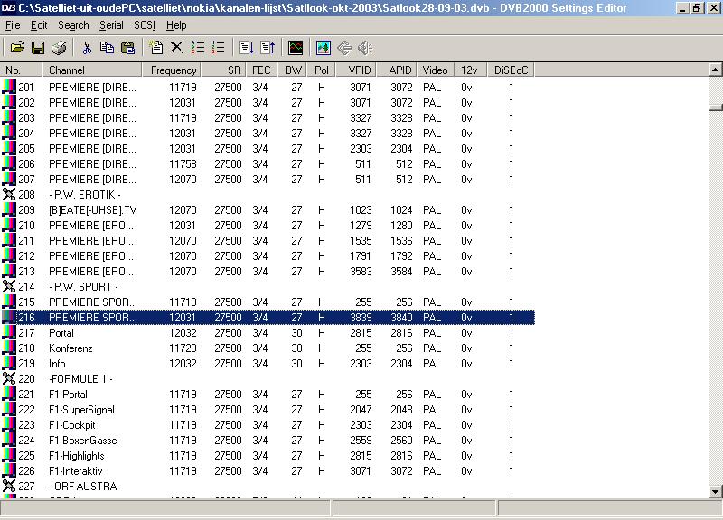Image resolution: width=723 pixels, height=520 pixels.
Task: Insert a new channel entry with the new-document icon
Action: (x=155, y=48)
